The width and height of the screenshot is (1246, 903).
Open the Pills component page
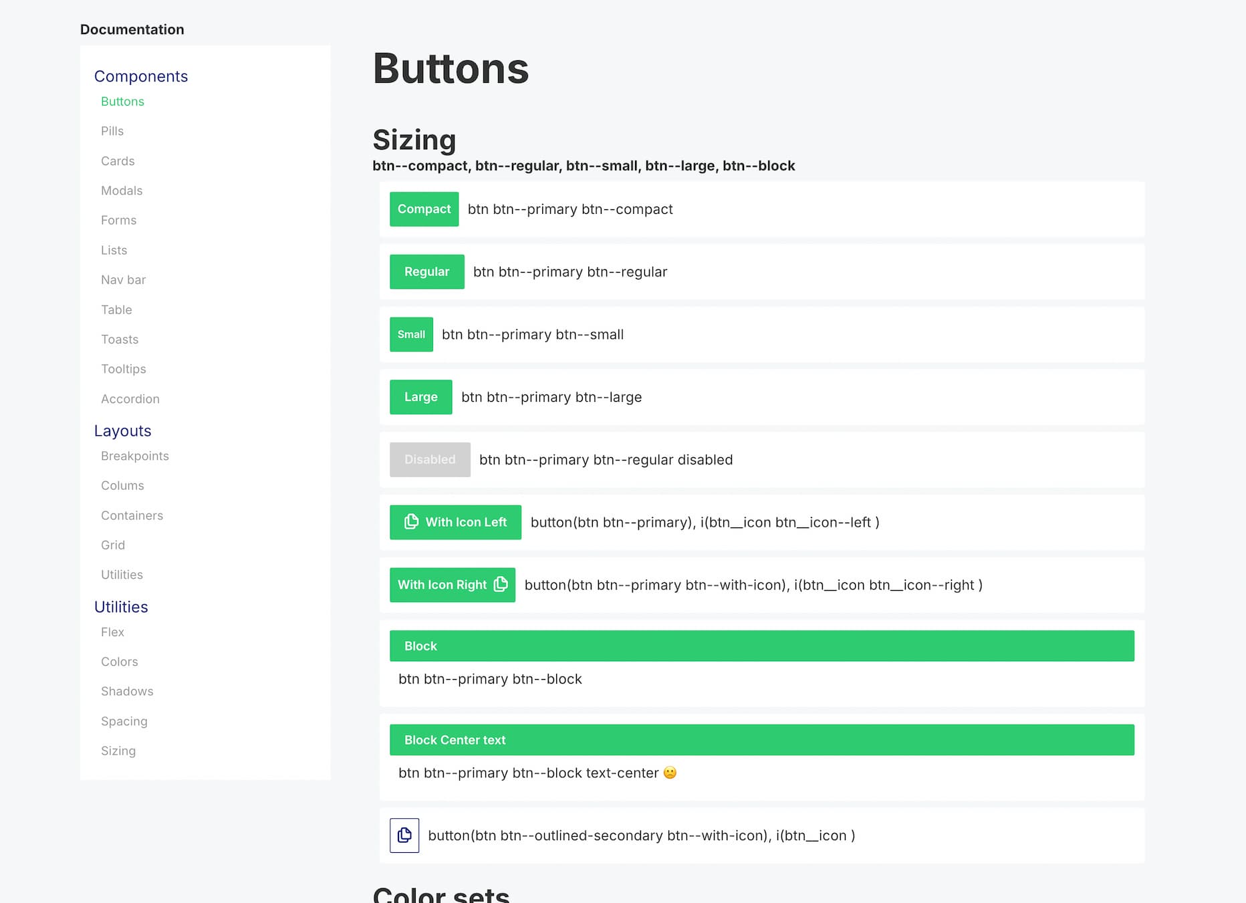click(x=112, y=131)
